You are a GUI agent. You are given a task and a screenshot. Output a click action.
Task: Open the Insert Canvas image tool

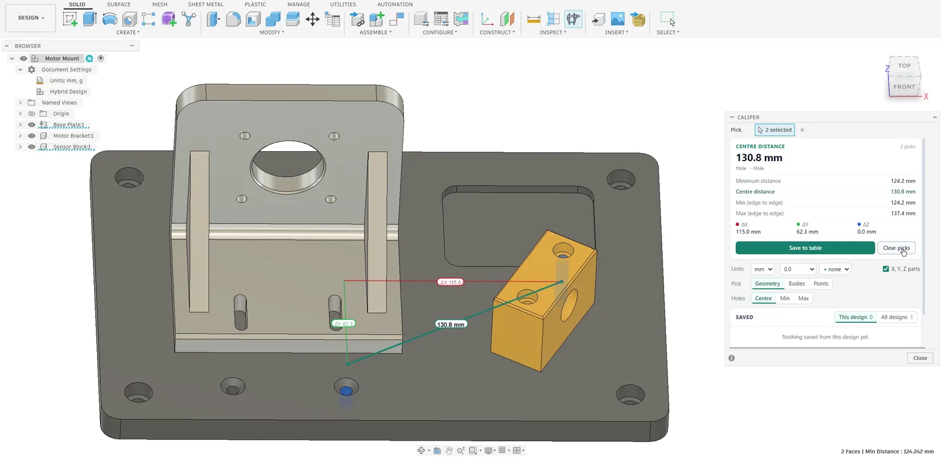tap(618, 19)
